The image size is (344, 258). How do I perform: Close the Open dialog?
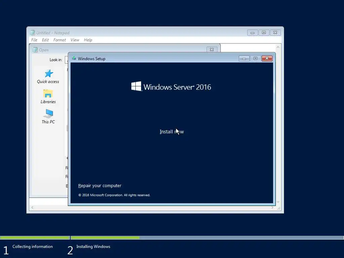212,50
